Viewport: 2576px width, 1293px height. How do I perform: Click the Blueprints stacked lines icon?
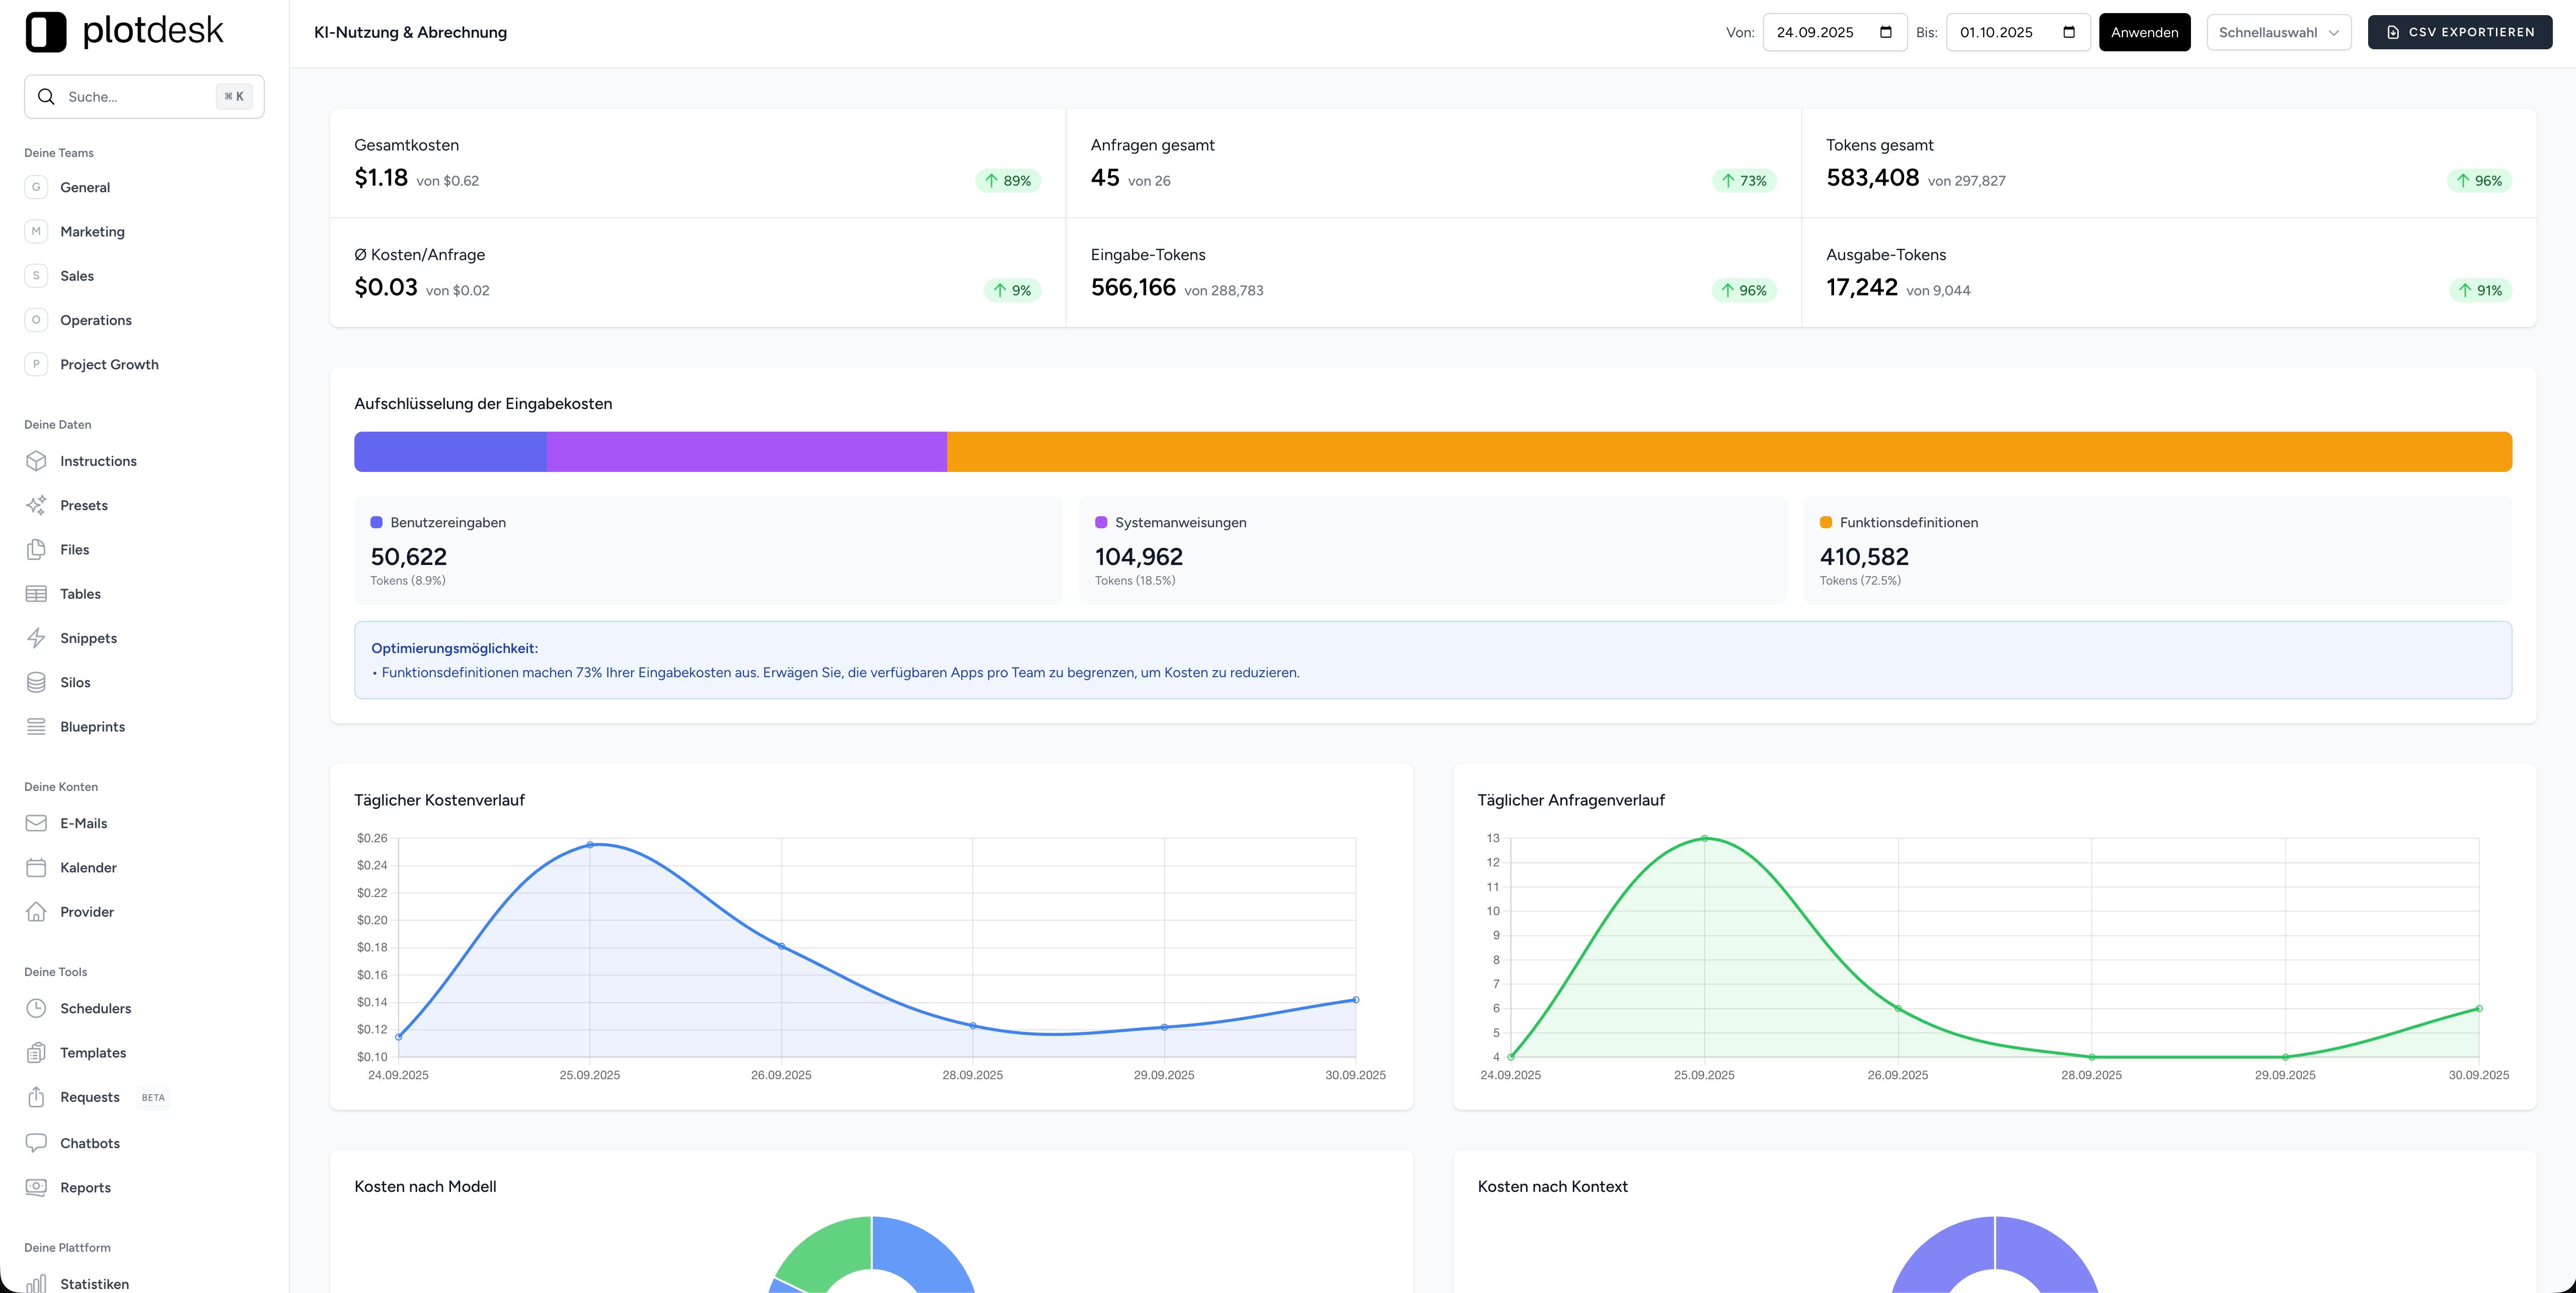(x=36, y=726)
